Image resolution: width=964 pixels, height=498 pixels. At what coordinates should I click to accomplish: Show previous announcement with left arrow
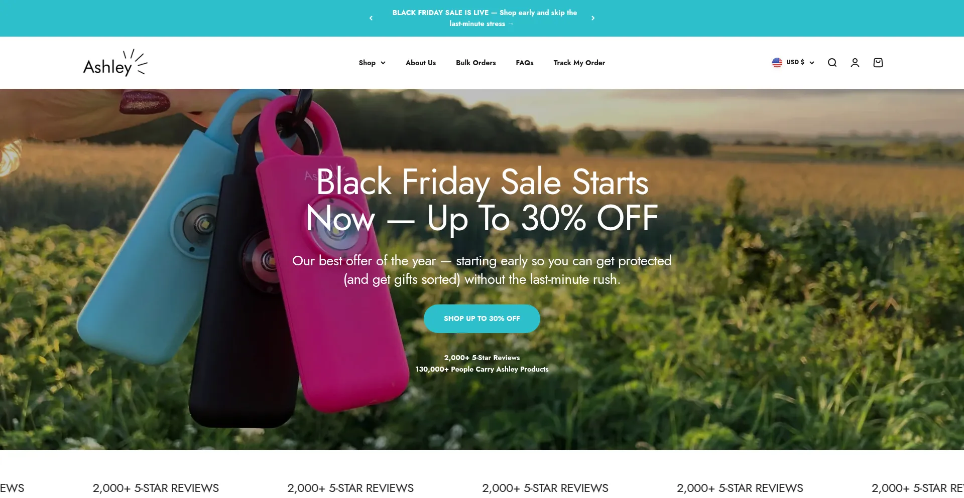pos(371,18)
